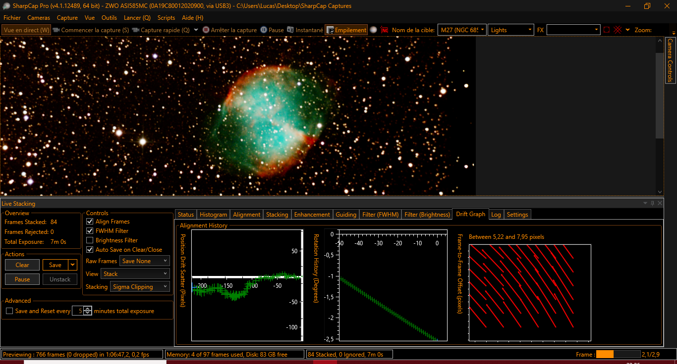Open the Save button dropdown arrow
This screenshot has width=677, height=364.
click(73, 265)
